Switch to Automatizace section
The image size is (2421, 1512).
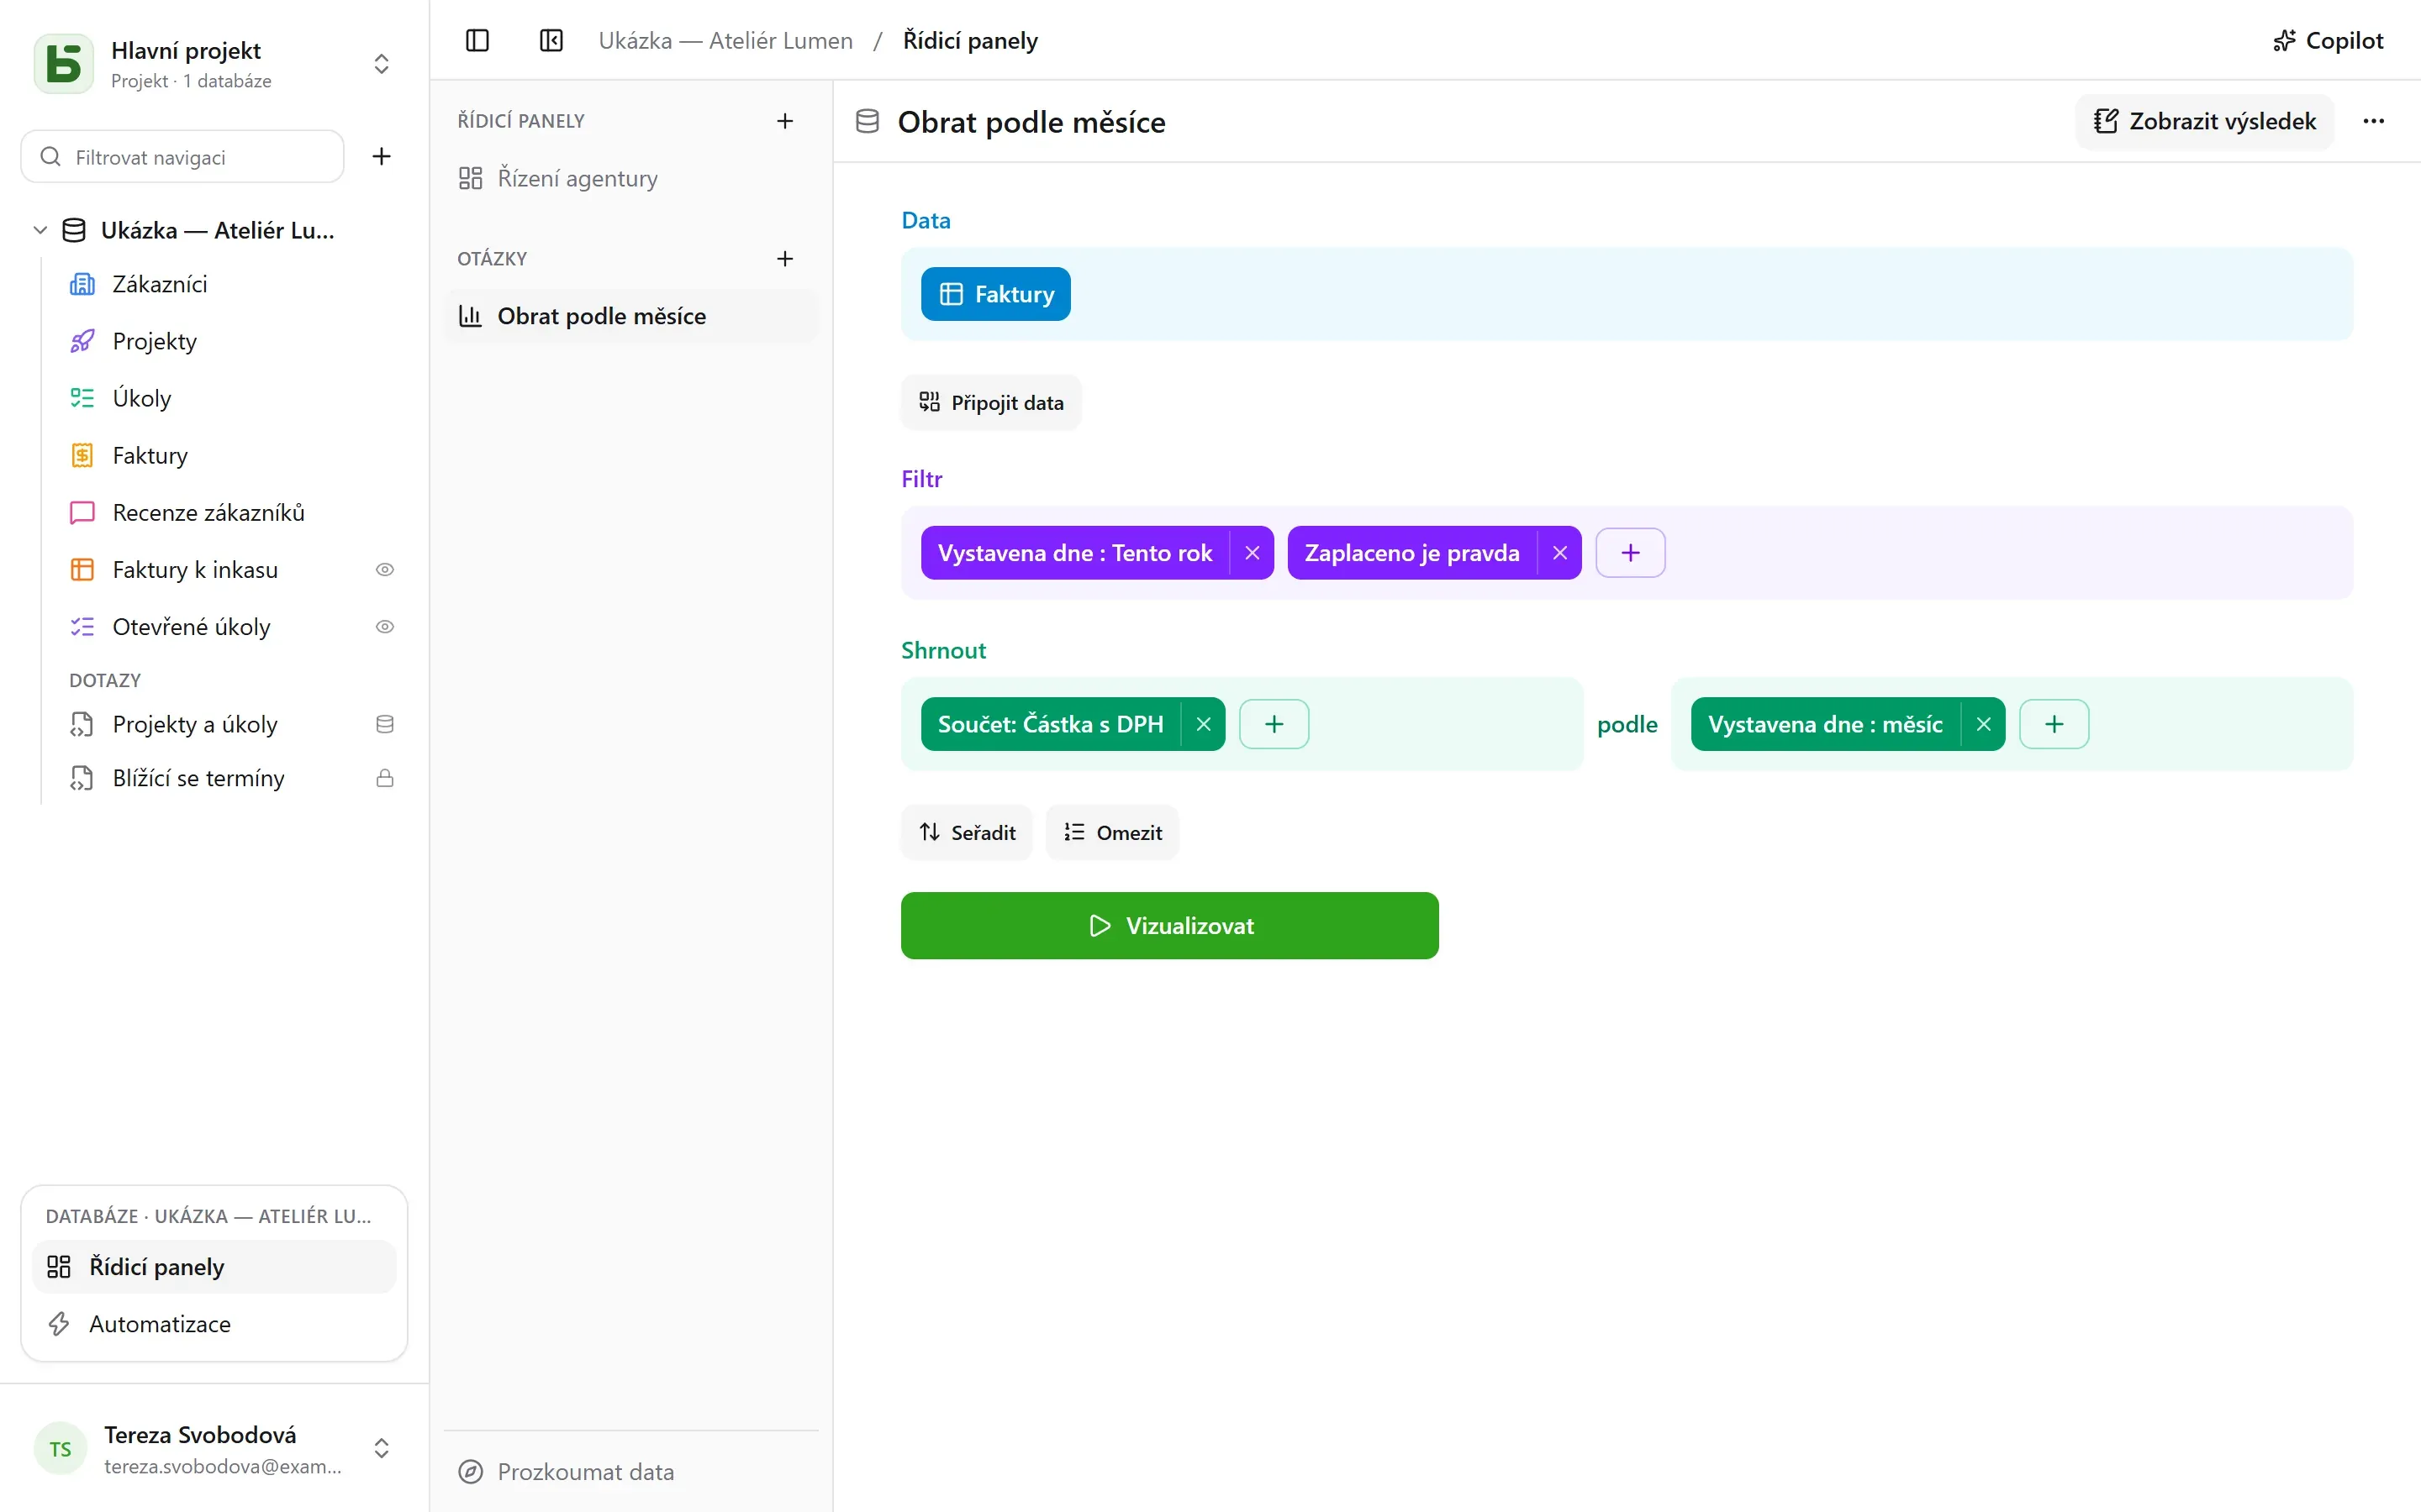click(x=214, y=1324)
